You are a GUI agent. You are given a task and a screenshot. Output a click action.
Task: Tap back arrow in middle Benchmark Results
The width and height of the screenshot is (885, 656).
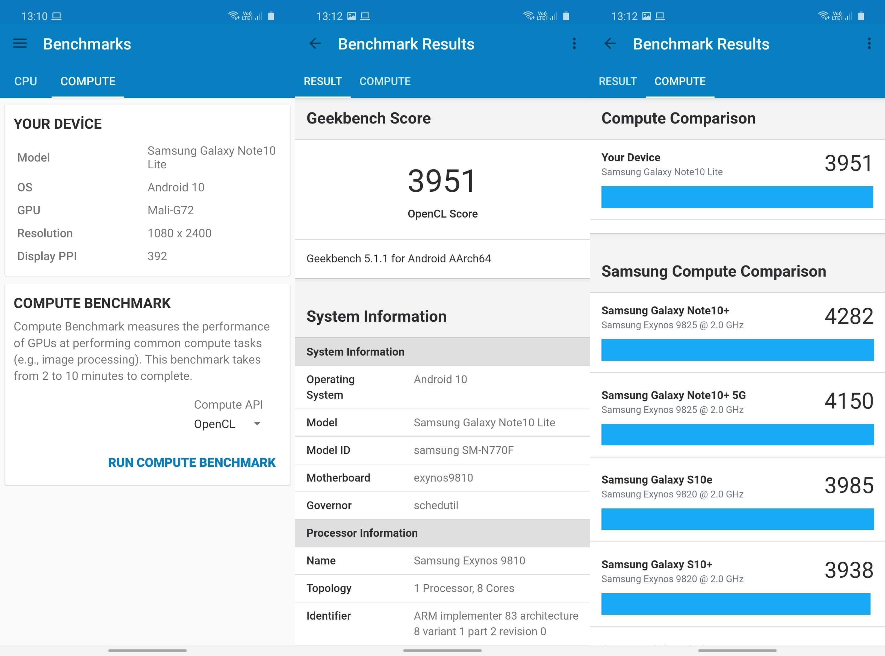tap(315, 44)
